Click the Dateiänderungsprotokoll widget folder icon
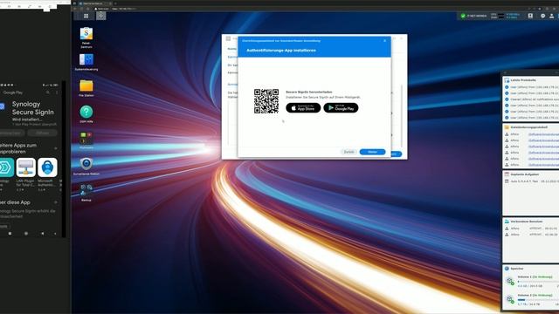The image size is (559, 314). pyautogui.click(x=507, y=127)
